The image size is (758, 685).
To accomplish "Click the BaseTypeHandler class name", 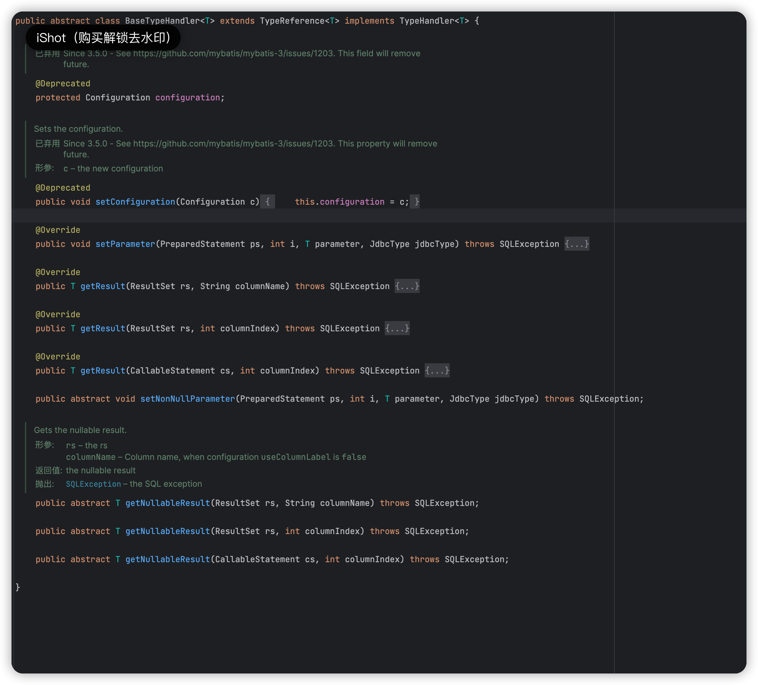I will (x=162, y=21).
